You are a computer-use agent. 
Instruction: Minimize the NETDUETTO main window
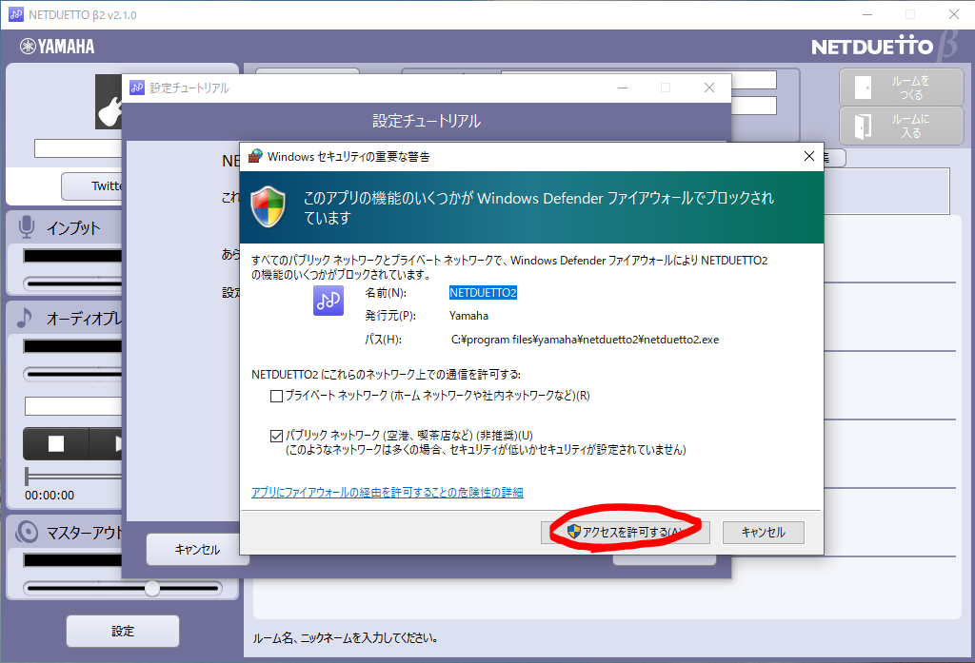click(x=867, y=14)
